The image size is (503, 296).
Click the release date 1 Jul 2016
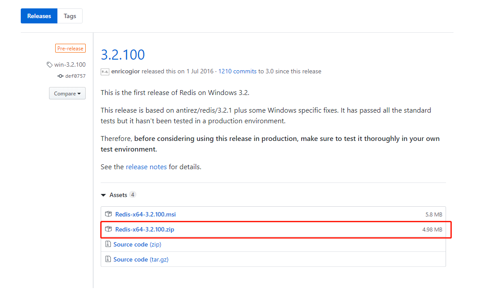coord(200,71)
